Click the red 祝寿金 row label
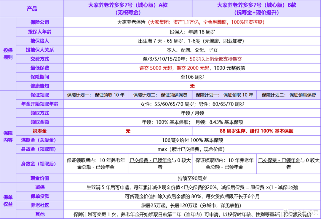This screenshot has width=321, height=219. (x=40, y=131)
